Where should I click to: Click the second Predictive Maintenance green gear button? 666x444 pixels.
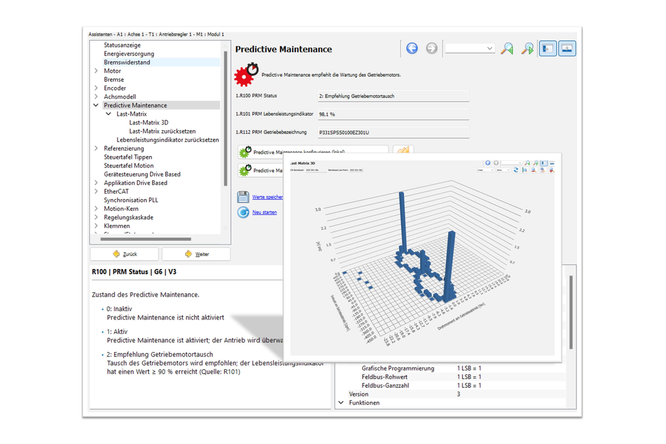(x=260, y=170)
